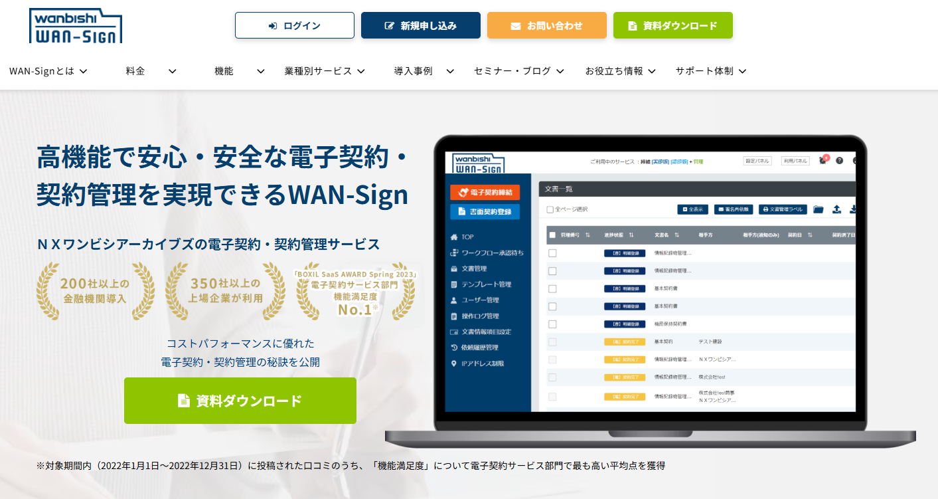
Task: Click the upload arrow icon in document toolbar
Action: (836, 209)
